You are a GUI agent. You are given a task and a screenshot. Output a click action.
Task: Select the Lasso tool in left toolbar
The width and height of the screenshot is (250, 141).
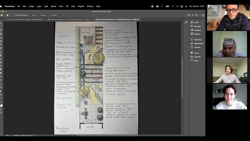coord(1,30)
